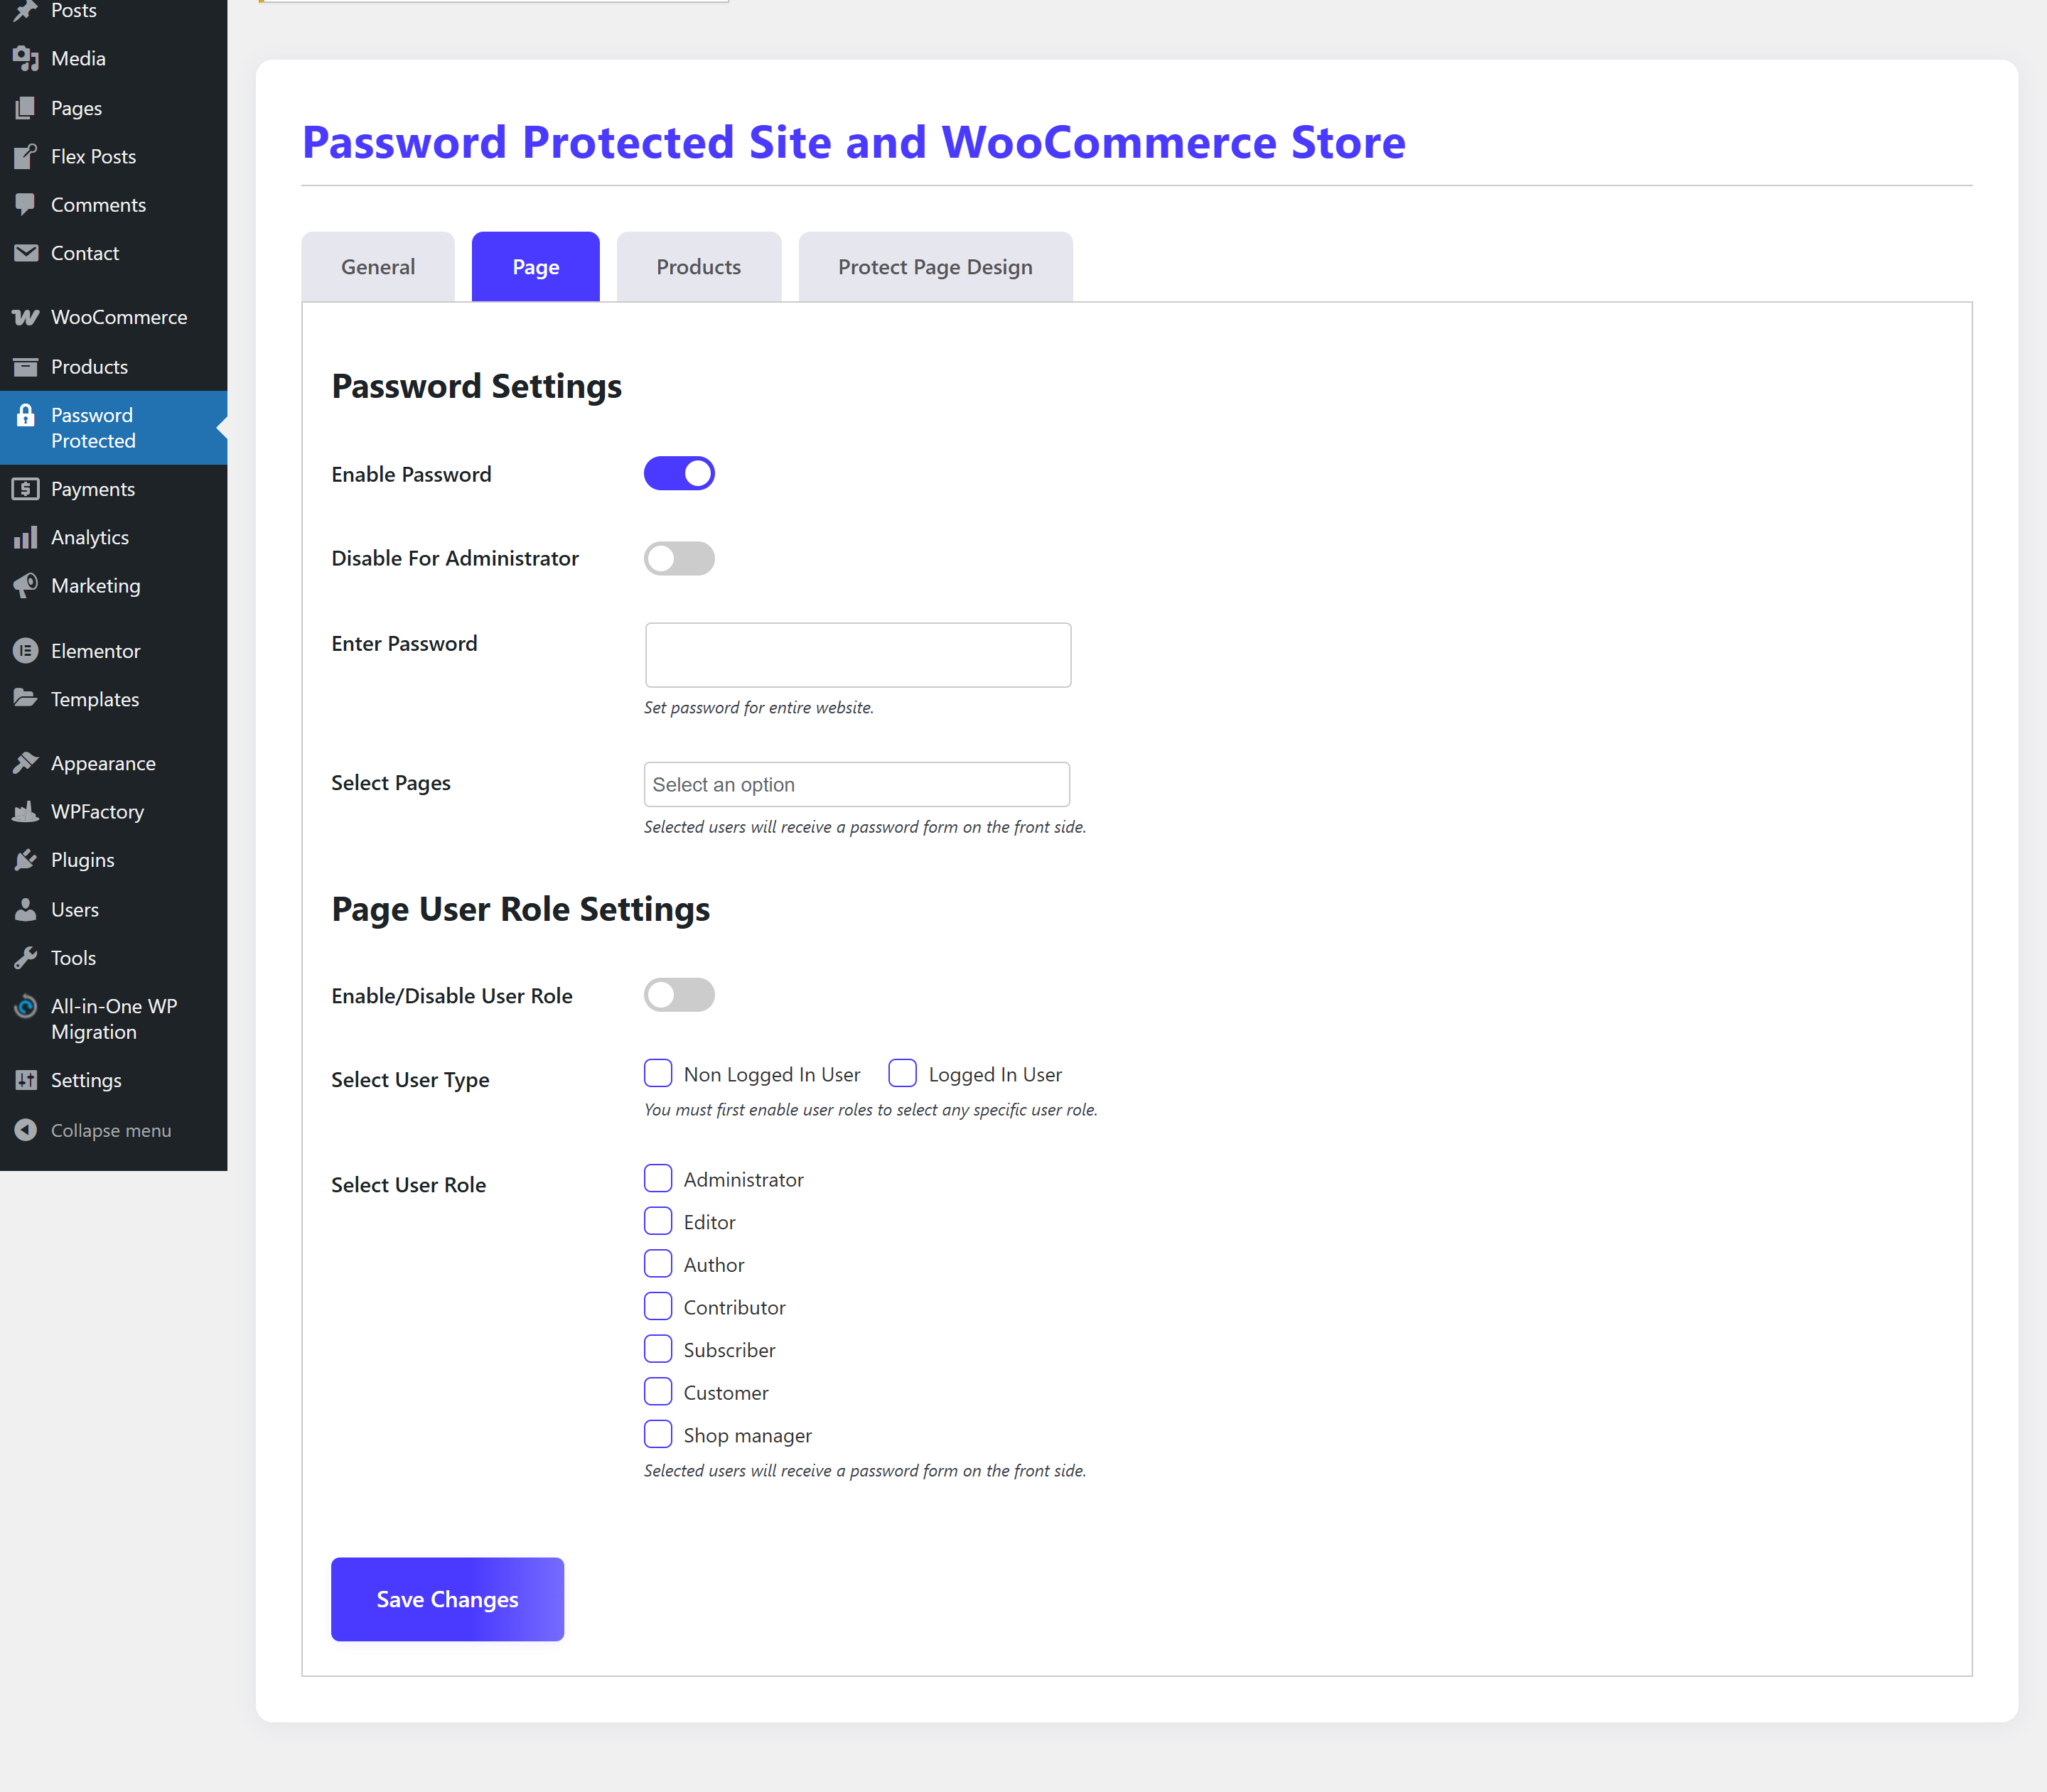The width and height of the screenshot is (2047, 1792).
Task: Click the Plugins plug icon
Action: 26,860
